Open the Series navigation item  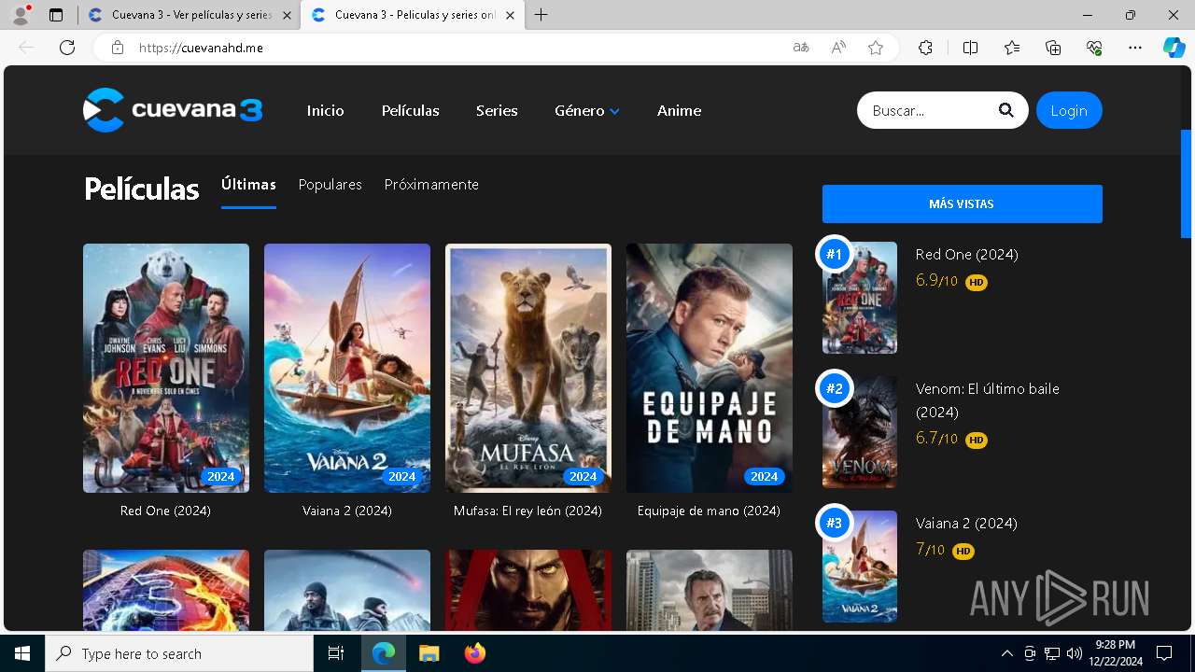497,110
